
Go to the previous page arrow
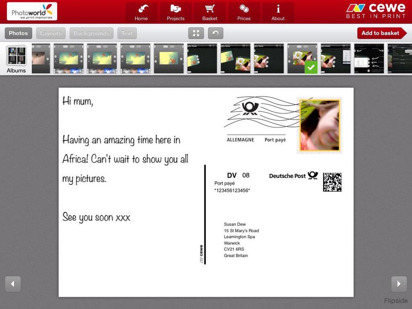pyautogui.click(x=13, y=284)
